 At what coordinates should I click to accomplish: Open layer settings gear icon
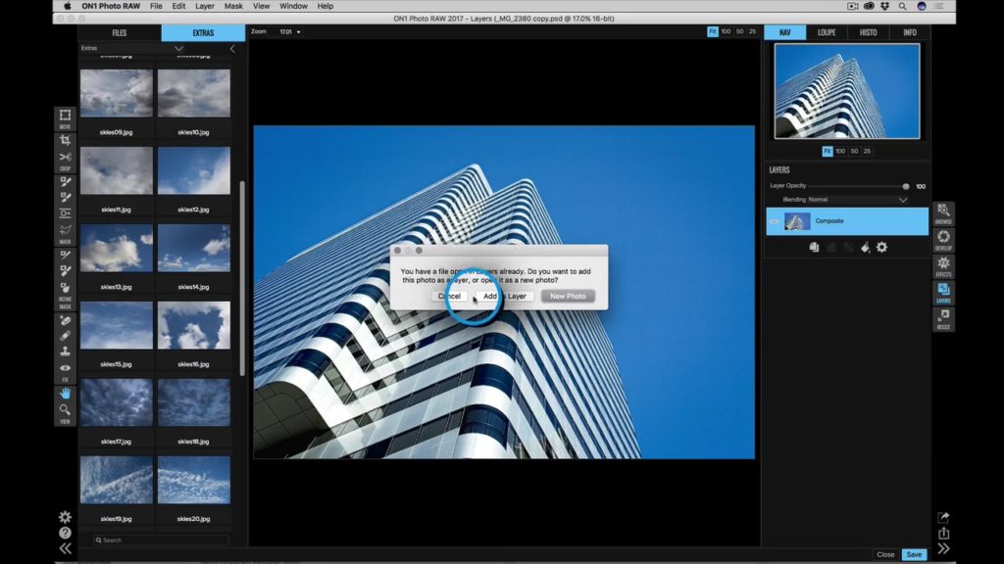[881, 248]
